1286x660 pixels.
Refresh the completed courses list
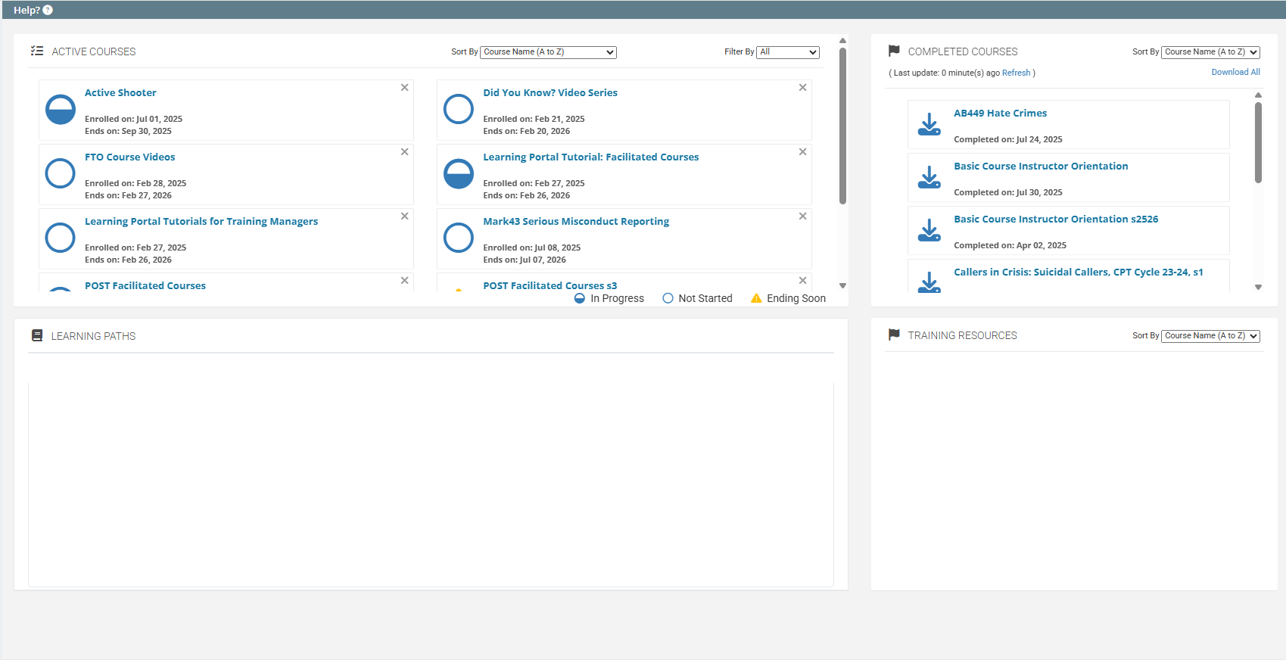pyautogui.click(x=1016, y=73)
